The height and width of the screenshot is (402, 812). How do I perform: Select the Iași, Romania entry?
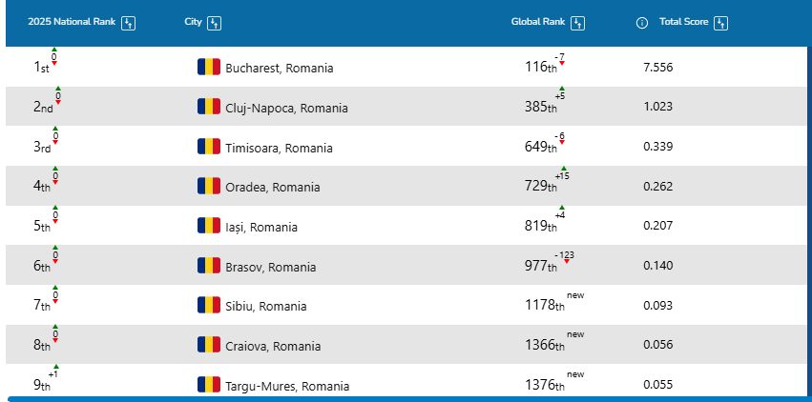[x=261, y=227]
